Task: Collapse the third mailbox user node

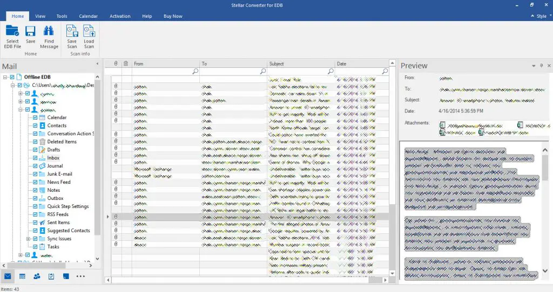Action: [21, 110]
